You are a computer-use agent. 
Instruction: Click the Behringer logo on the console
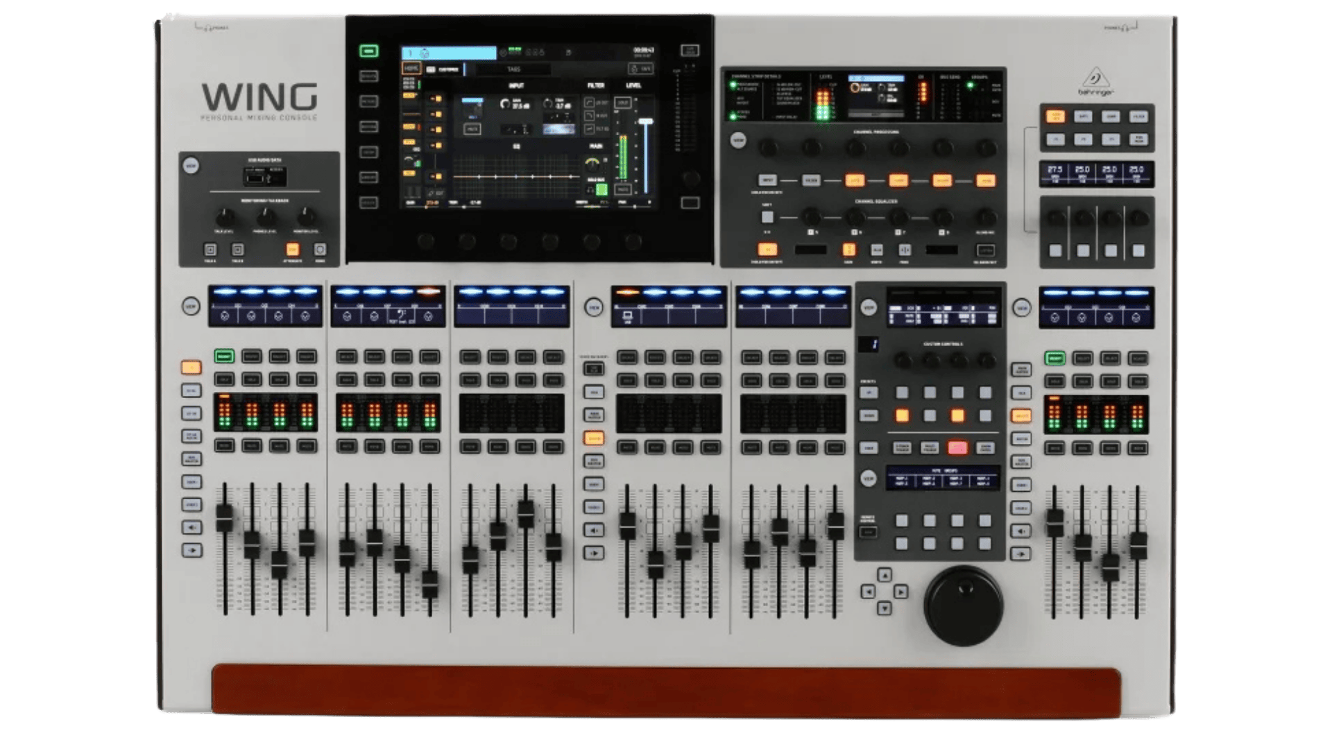click(x=1095, y=82)
